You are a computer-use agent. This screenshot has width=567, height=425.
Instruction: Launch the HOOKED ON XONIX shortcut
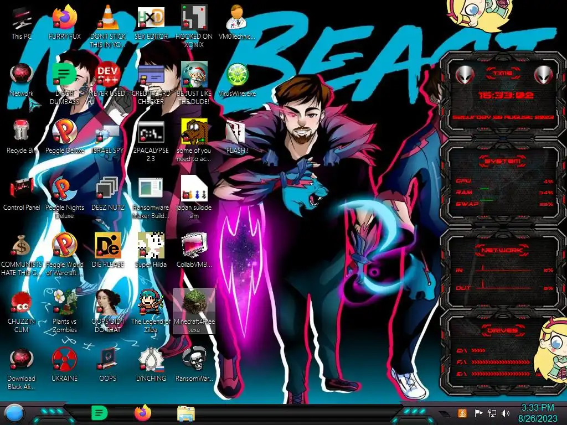click(194, 26)
